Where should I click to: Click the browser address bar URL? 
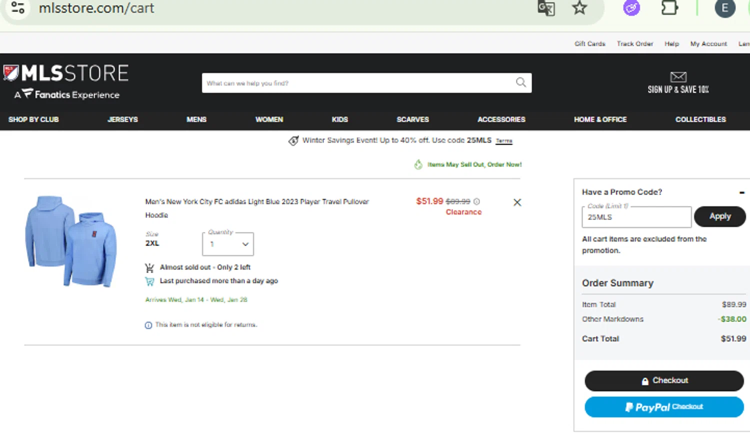(96, 8)
